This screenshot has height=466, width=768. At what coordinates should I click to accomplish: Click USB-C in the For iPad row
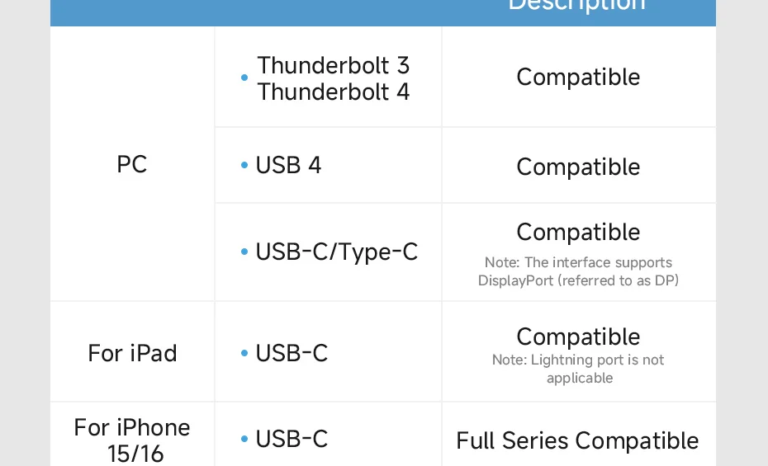pos(292,353)
